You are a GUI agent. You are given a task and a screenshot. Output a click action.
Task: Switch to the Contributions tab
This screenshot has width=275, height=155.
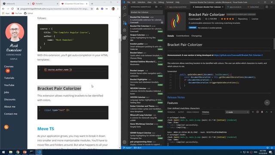[183, 36]
